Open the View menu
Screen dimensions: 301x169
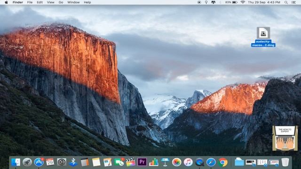pyautogui.click(x=51, y=2)
